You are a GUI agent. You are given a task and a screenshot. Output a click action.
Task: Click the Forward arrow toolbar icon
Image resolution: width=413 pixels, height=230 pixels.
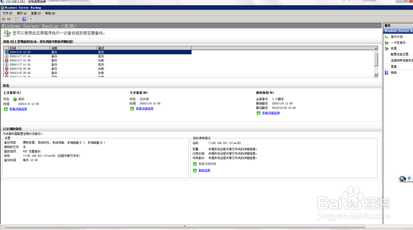(9, 19)
